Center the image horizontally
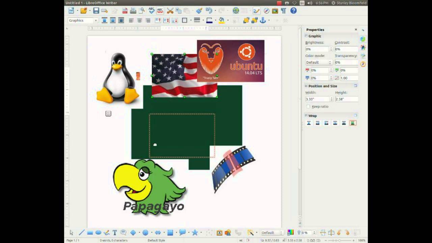 click(x=139, y=20)
